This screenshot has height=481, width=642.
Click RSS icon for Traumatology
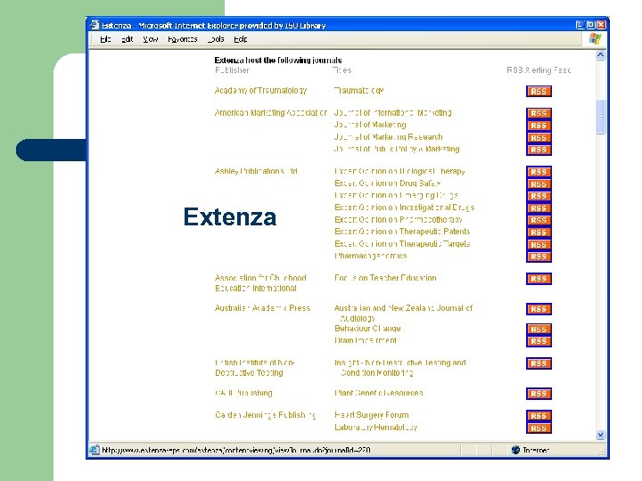pyautogui.click(x=539, y=91)
